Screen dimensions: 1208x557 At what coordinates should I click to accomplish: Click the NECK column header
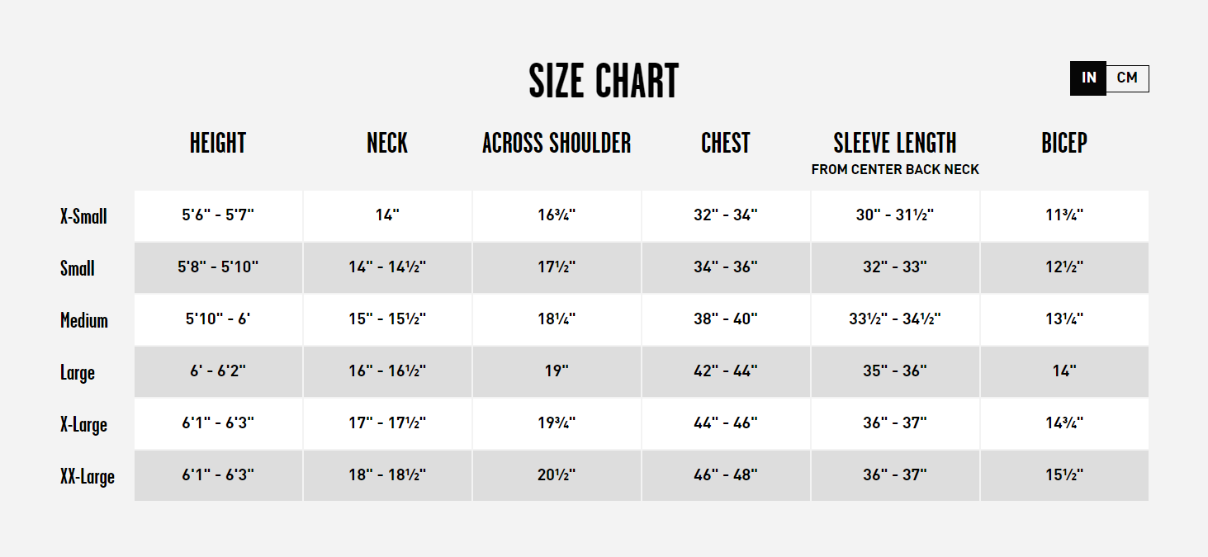click(387, 144)
